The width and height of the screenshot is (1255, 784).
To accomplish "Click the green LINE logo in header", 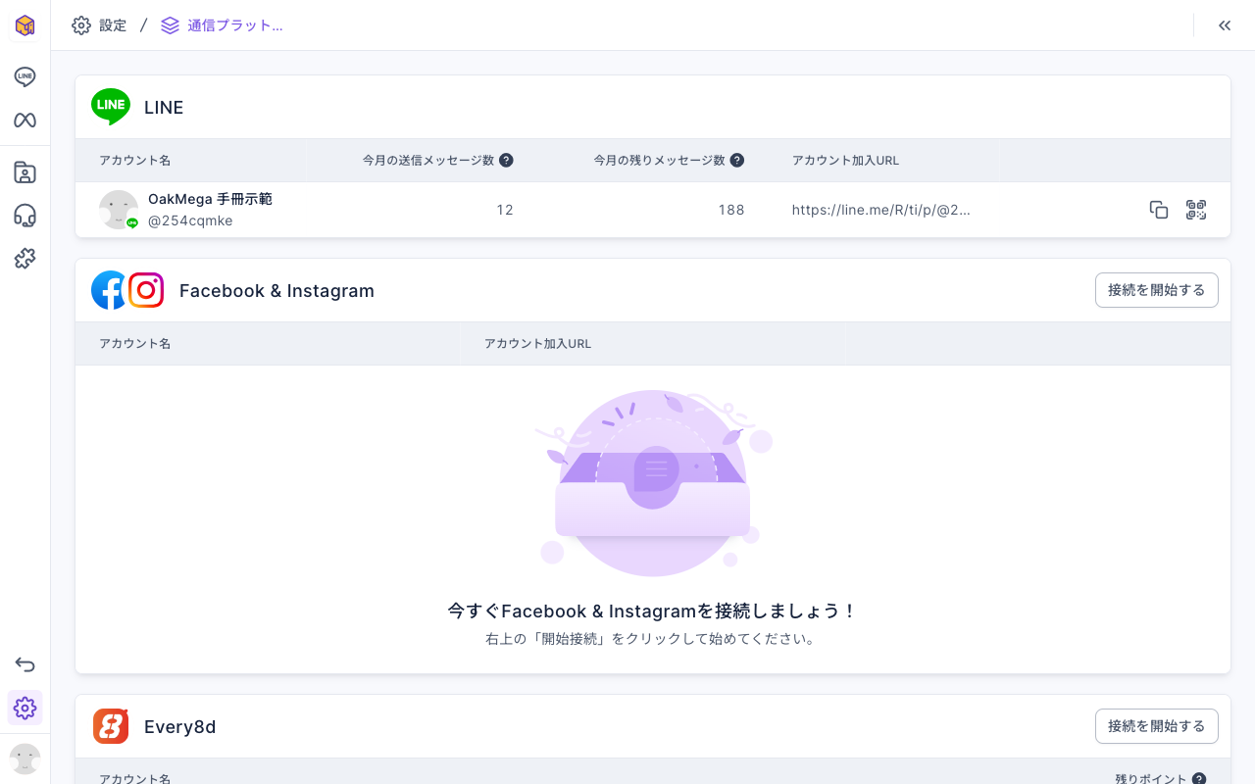I will [x=111, y=106].
